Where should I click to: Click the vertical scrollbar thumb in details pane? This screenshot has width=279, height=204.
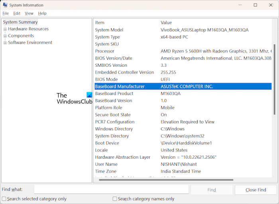coord(274,80)
